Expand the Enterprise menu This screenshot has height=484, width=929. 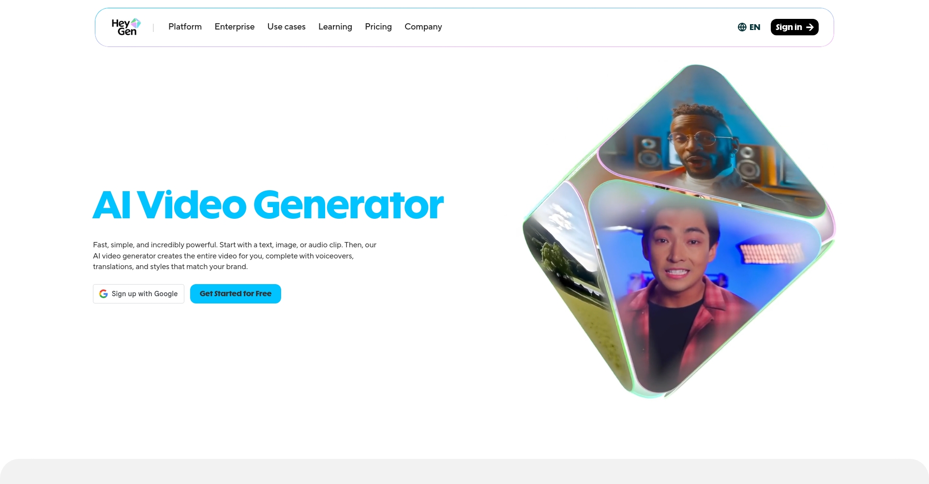point(235,27)
